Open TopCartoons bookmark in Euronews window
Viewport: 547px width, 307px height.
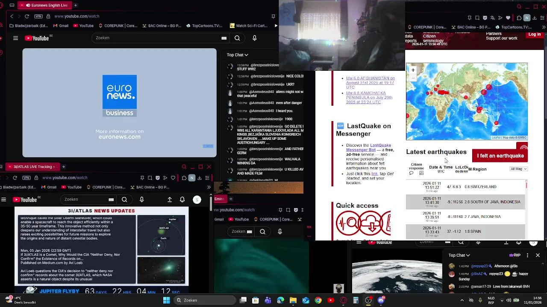click(204, 26)
